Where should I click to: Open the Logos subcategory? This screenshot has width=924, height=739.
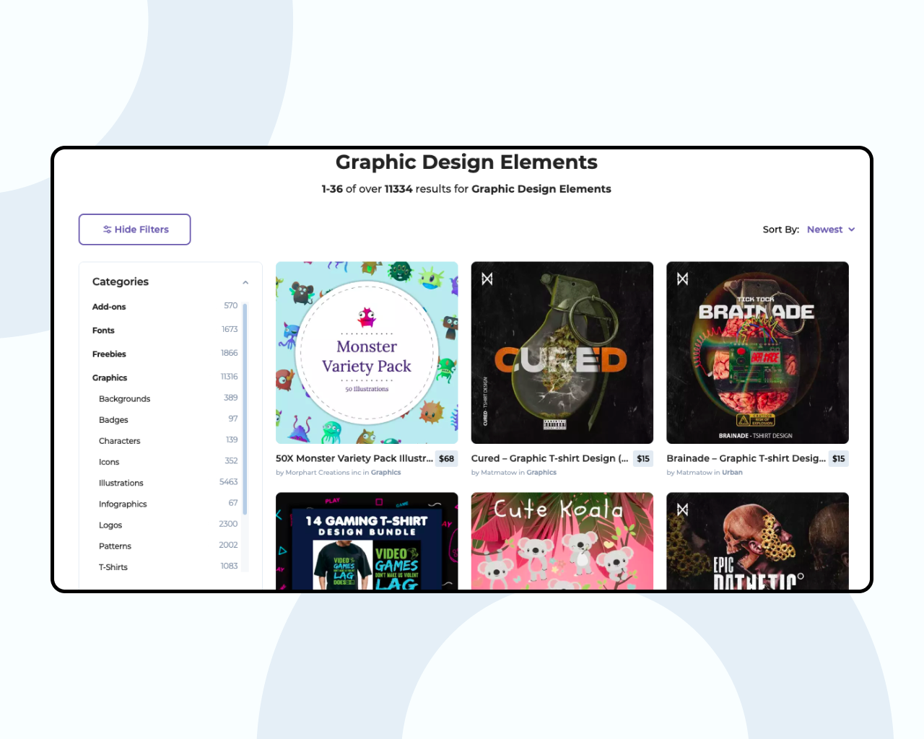pyautogui.click(x=110, y=525)
